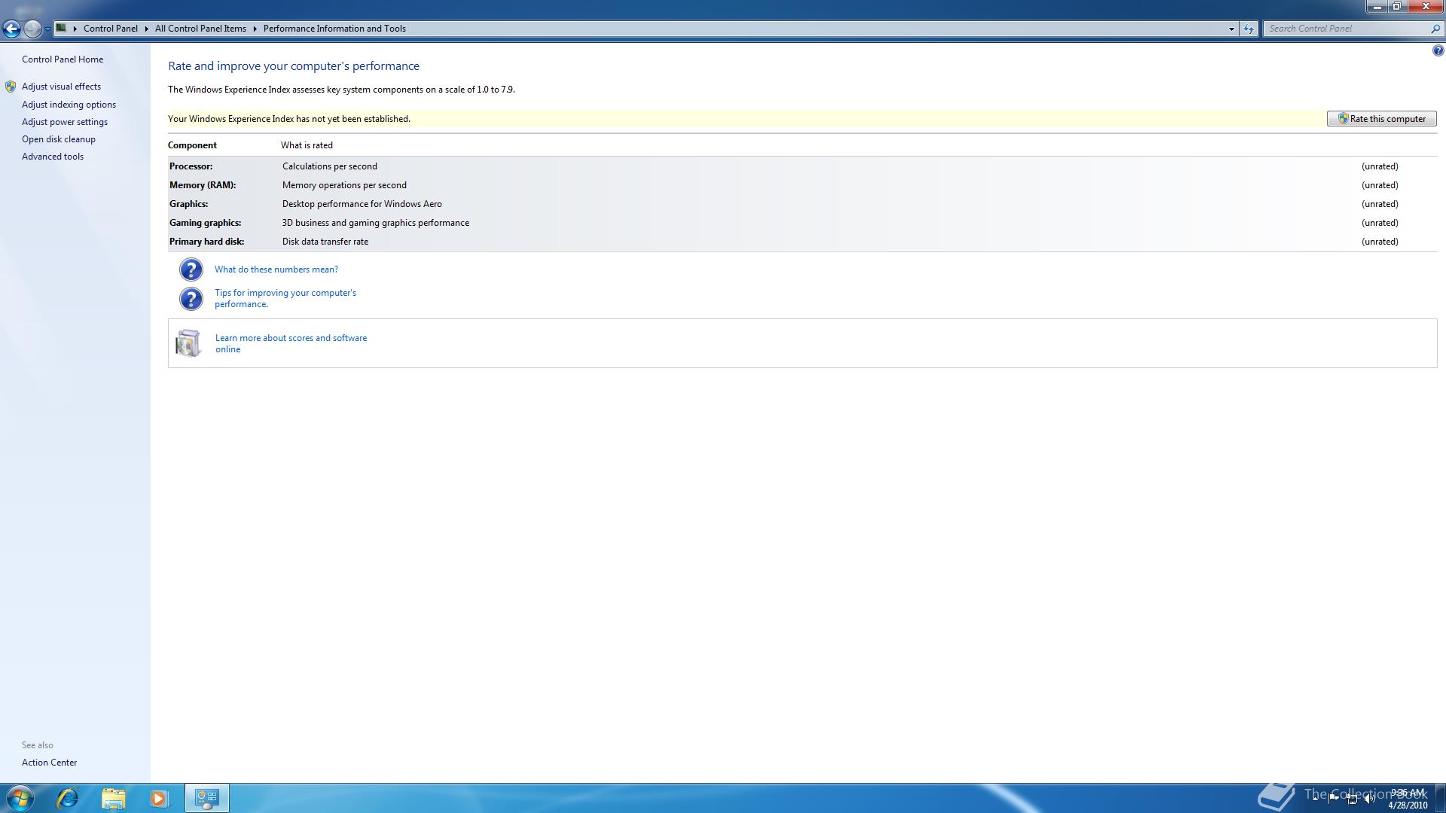Select the Memory (RAM) row label
1446x813 pixels.
click(203, 185)
